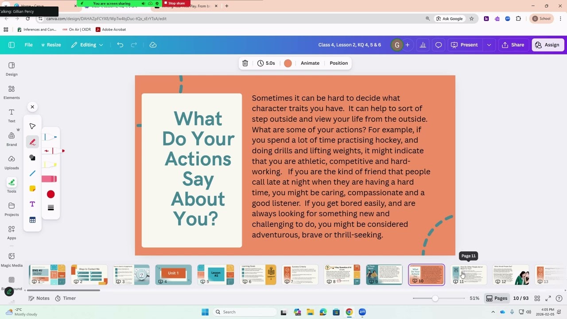Open the Windows Start menu

205,312
